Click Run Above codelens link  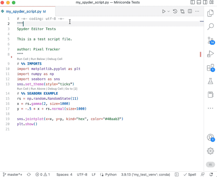point(38,89)
